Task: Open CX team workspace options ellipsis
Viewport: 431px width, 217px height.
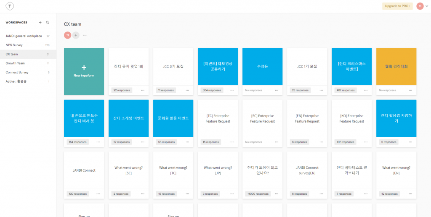Action: 85,35
